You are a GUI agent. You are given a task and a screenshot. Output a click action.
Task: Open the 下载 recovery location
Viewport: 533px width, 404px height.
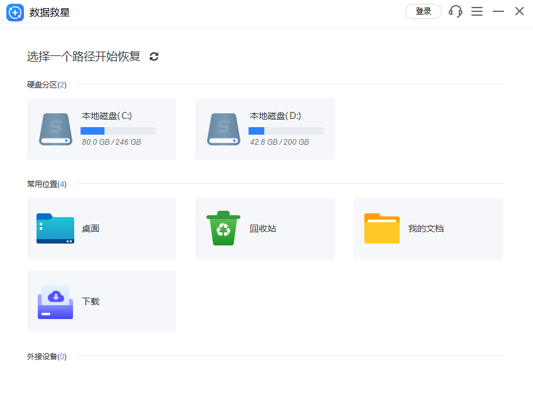101,301
